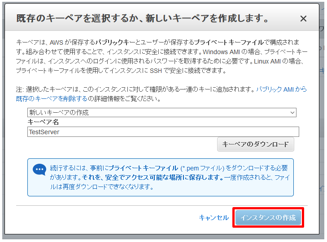This screenshot has width=327, height=242.
Task: Click the キーペア名 field containing TestServer
Action: 163,132
